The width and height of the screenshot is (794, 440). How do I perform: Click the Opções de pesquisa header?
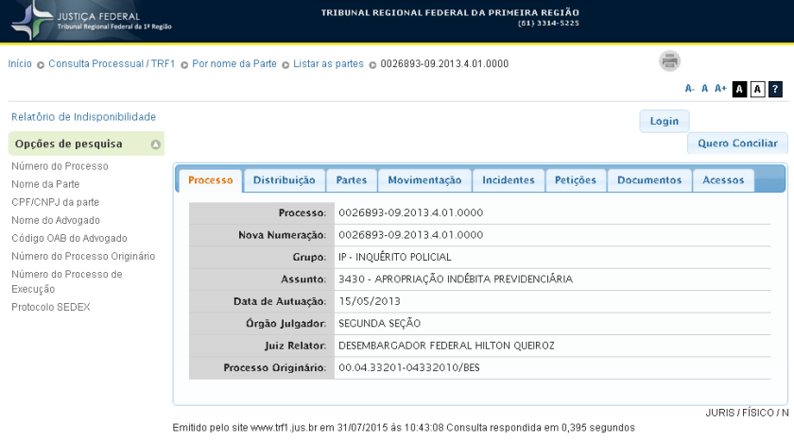tap(86, 144)
